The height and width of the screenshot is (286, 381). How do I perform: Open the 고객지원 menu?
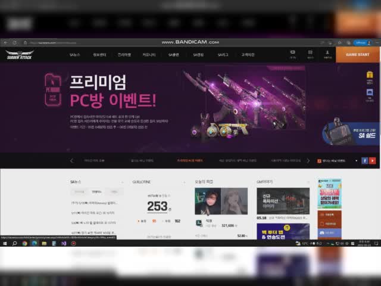(248, 55)
